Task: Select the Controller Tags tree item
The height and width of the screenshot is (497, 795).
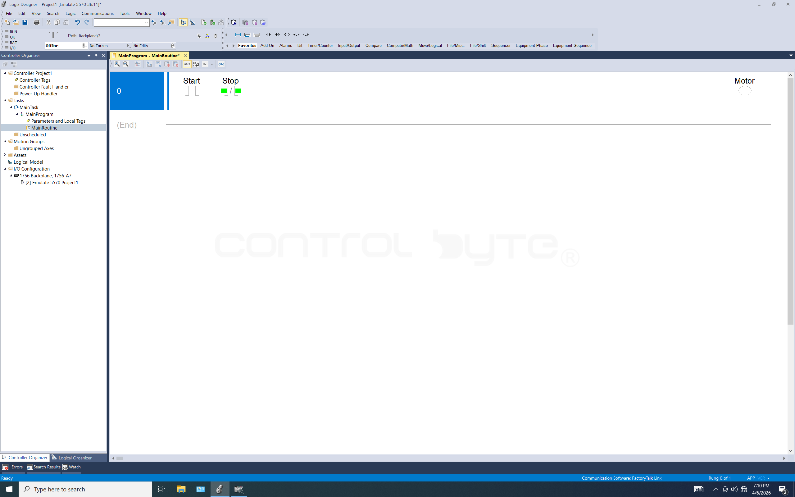Action: pos(35,80)
